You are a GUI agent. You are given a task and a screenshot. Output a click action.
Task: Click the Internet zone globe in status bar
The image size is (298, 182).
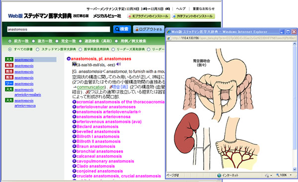coord(219,176)
